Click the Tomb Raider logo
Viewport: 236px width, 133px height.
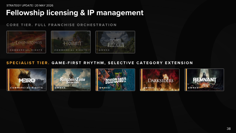click(116, 43)
